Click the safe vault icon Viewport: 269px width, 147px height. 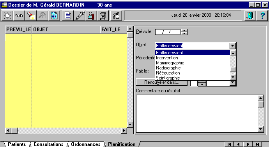coord(103,16)
